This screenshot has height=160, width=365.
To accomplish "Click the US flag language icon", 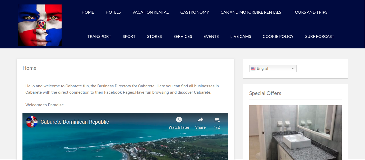I will coord(253,69).
